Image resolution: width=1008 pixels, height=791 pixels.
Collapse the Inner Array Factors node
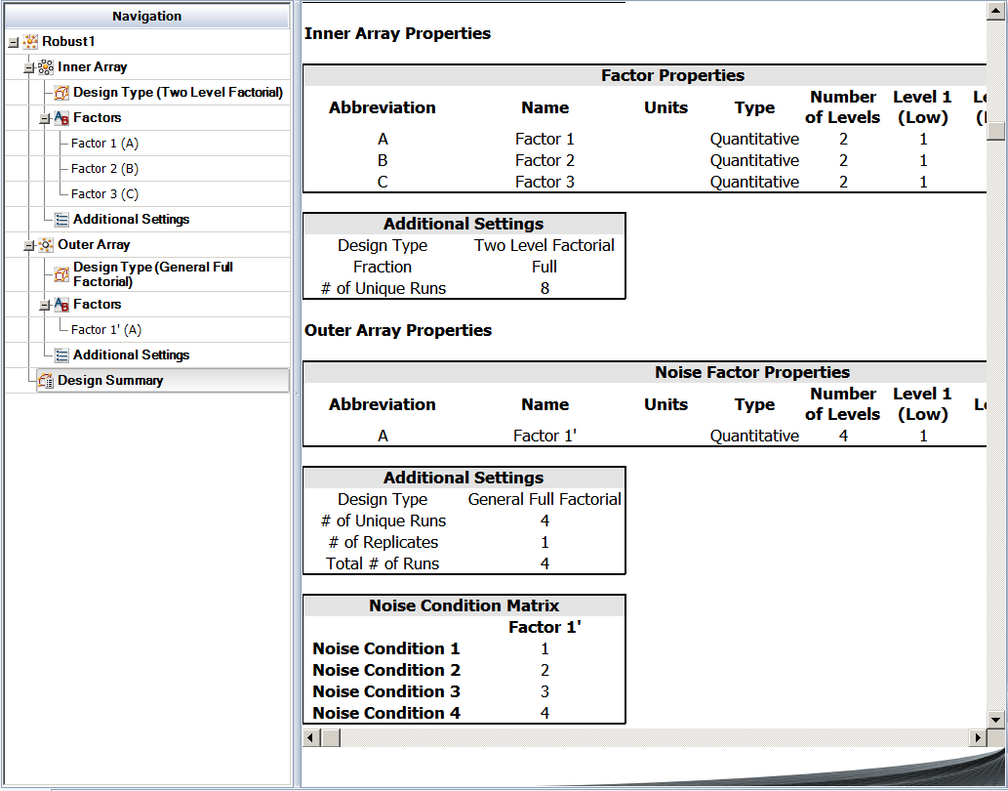point(44,119)
